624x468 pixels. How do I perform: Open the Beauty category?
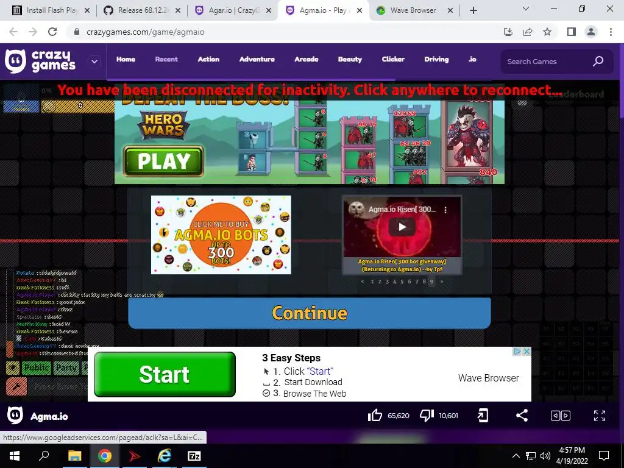[x=350, y=59]
